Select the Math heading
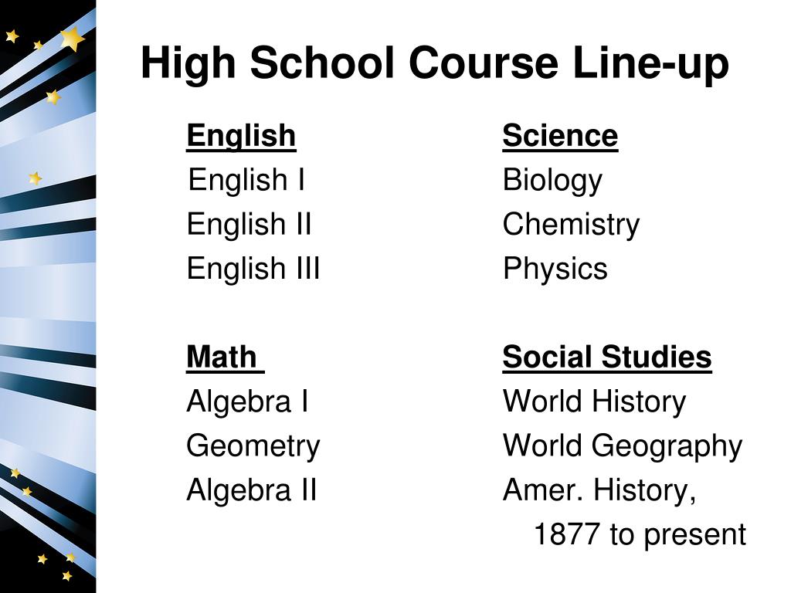The height and width of the screenshot is (593, 791). tap(225, 357)
